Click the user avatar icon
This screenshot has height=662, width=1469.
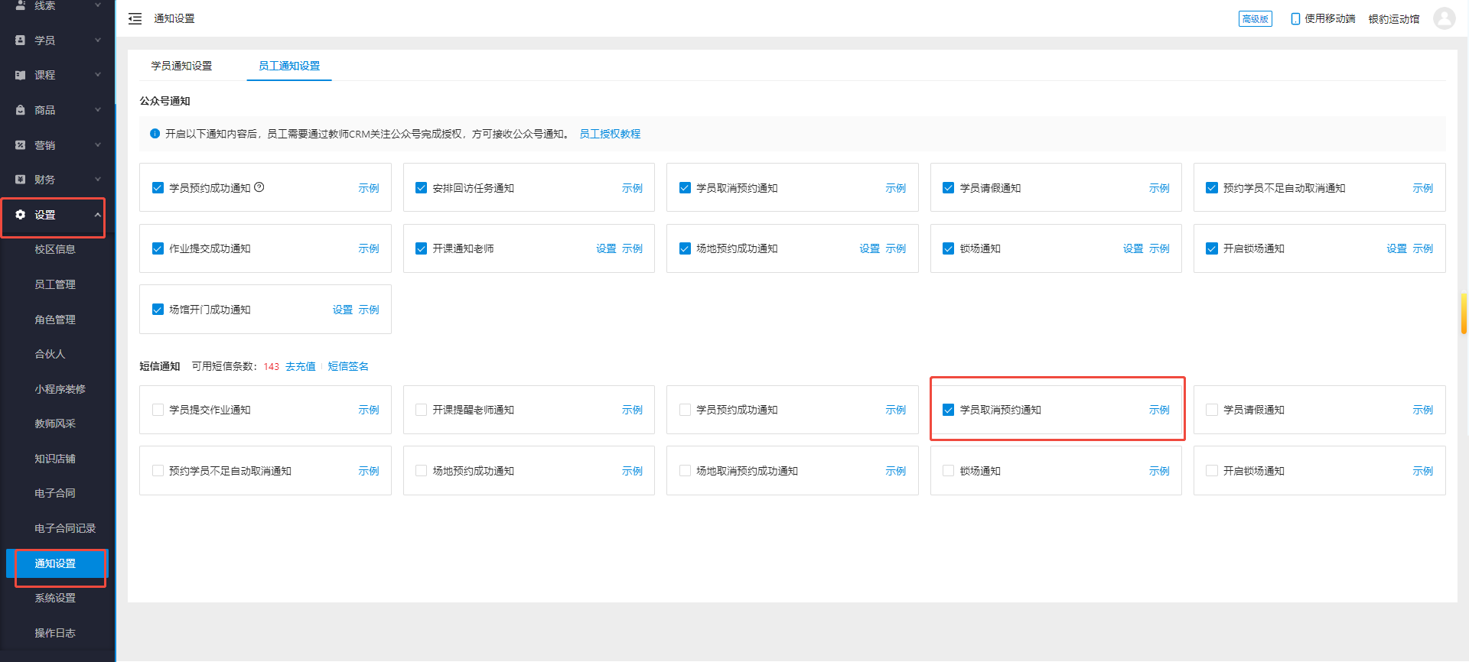coord(1444,18)
